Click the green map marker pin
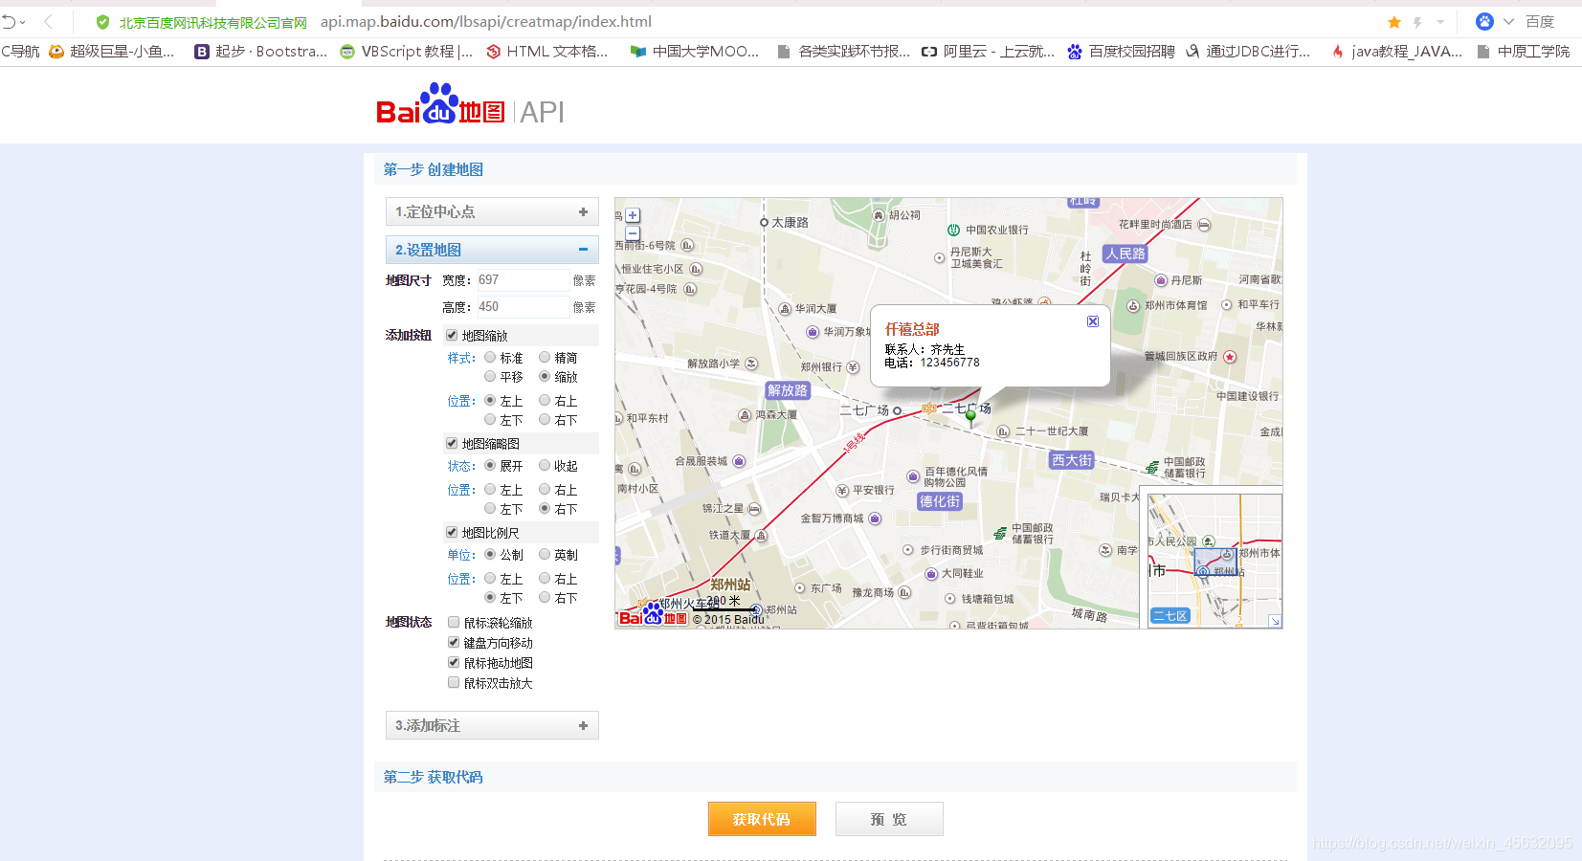The width and height of the screenshot is (1582, 861). [x=970, y=416]
